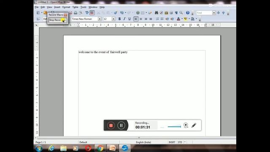Toggle Underline formatting

(130, 19)
